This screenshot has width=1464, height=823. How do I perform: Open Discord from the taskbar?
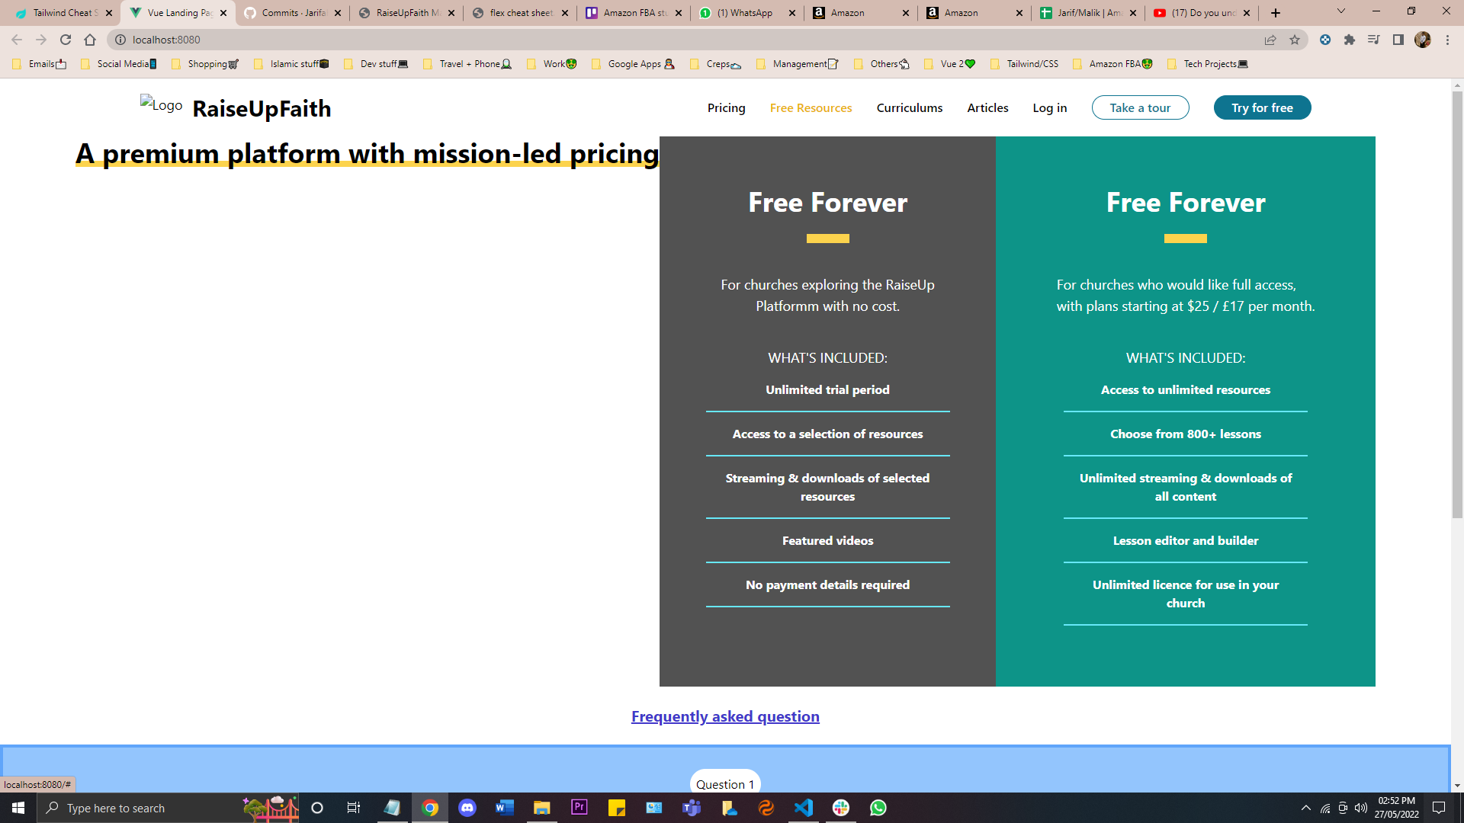tap(467, 808)
